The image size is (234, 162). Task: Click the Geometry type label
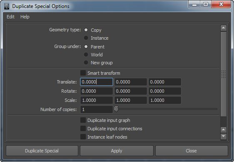pos(65,30)
